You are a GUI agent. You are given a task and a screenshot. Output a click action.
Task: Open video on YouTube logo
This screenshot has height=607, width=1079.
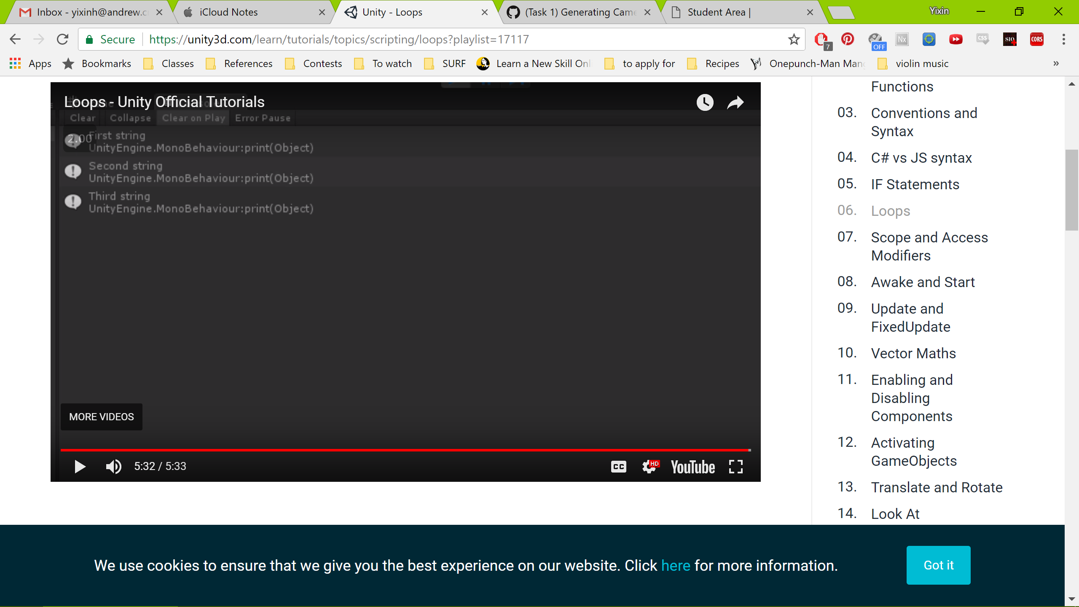click(x=692, y=467)
